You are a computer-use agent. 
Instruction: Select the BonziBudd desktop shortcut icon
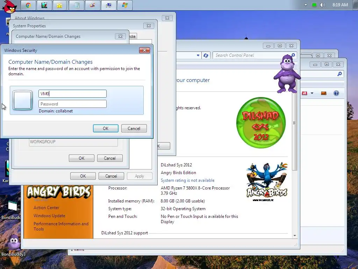(12, 210)
